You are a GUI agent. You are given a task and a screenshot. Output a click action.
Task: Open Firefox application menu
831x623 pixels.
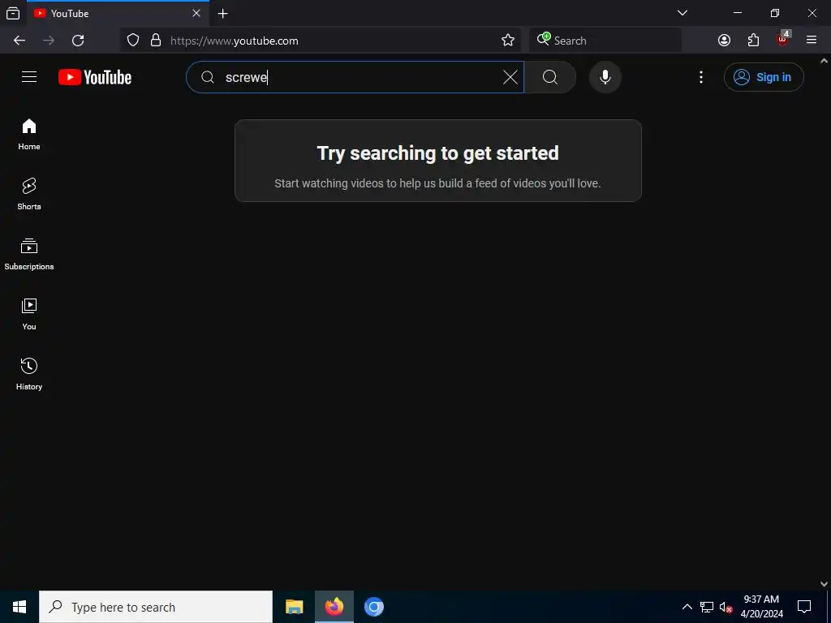tap(812, 41)
